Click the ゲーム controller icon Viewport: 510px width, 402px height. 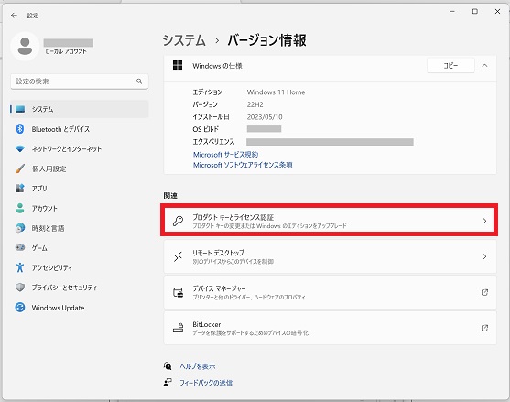[20, 248]
